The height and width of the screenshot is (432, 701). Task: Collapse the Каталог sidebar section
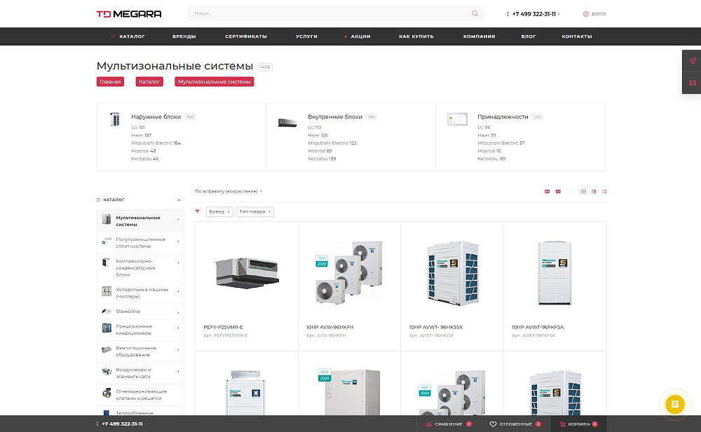pyautogui.click(x=179, y=200)
